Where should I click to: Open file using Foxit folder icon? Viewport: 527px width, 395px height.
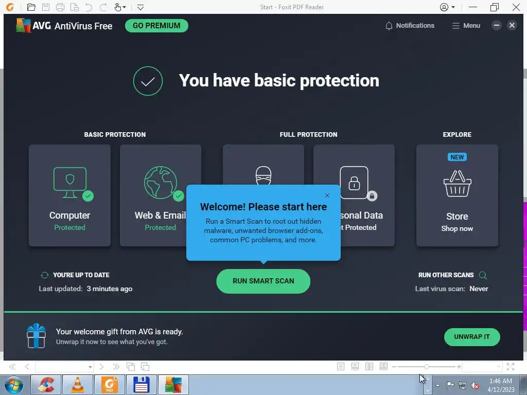coord(31,7)
